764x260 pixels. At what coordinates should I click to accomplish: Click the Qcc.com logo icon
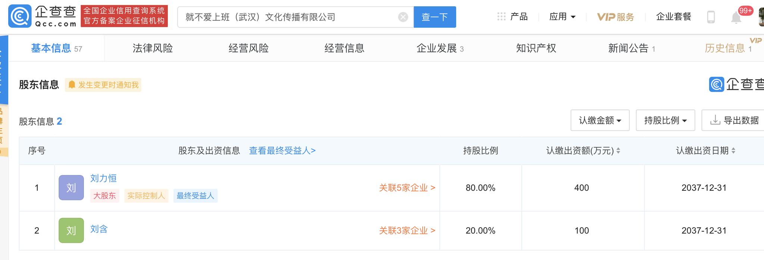19,16
